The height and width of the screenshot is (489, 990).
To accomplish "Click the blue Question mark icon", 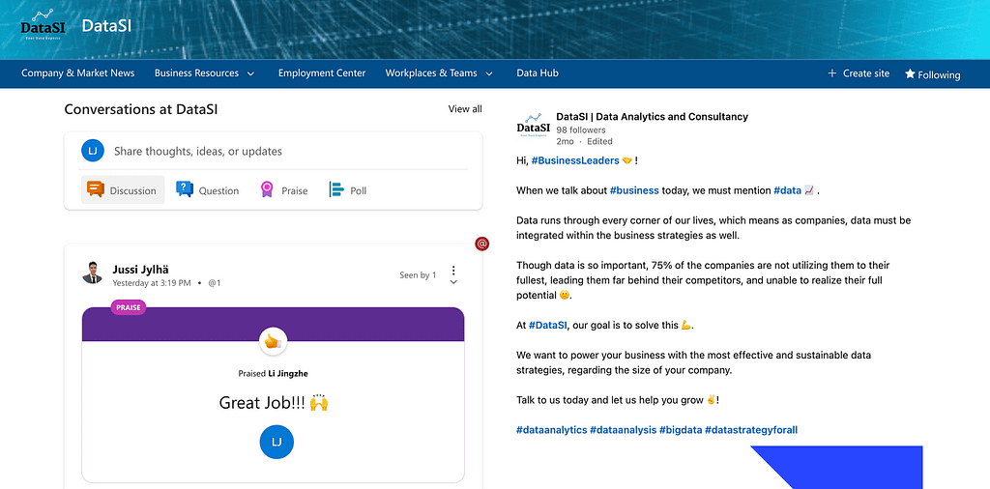I will (x=185, y=189).
